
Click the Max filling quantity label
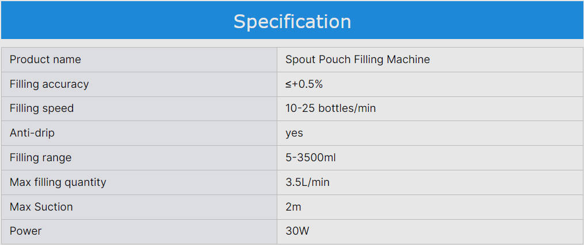(58, 182)
